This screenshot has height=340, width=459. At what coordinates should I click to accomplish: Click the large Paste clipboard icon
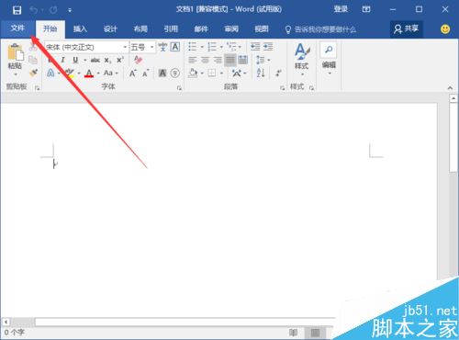tap(15, 52)
